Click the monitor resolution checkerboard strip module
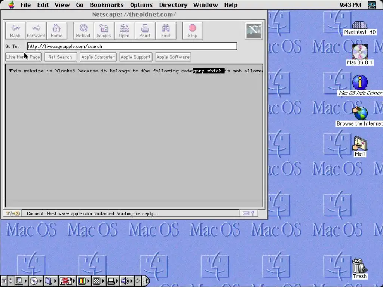The image size is (383, 287). [98, 281]
